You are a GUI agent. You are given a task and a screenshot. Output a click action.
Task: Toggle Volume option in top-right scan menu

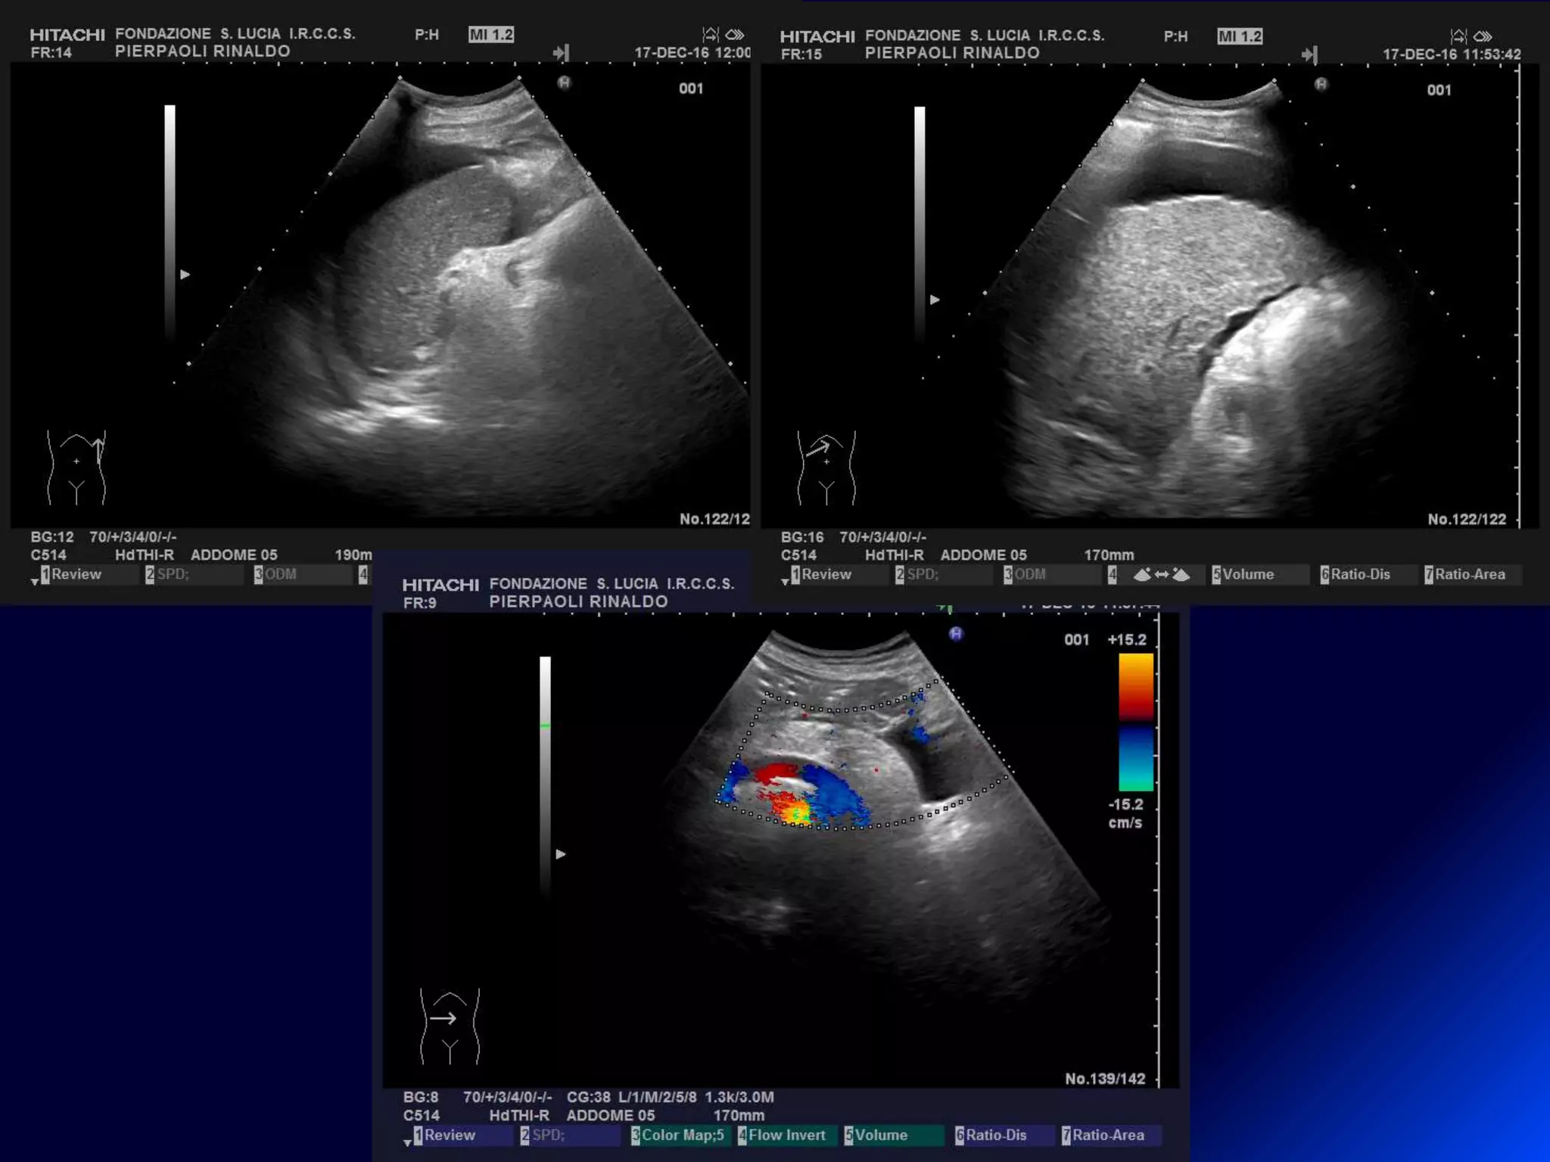coord(1247,575)
